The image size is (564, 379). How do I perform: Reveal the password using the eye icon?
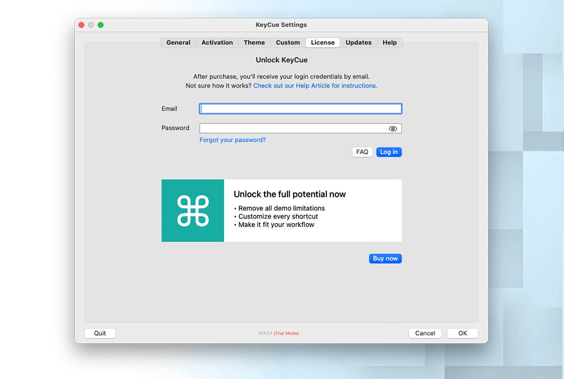coord(393,128)
